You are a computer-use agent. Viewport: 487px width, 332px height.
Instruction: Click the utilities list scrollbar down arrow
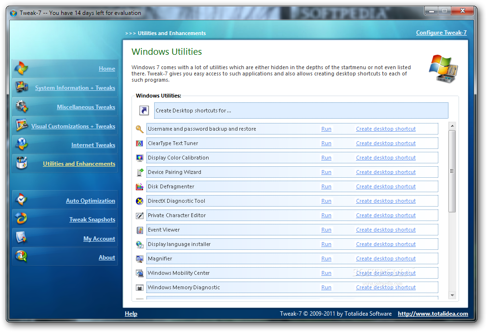pyautogui.click(x=452, y=295)
